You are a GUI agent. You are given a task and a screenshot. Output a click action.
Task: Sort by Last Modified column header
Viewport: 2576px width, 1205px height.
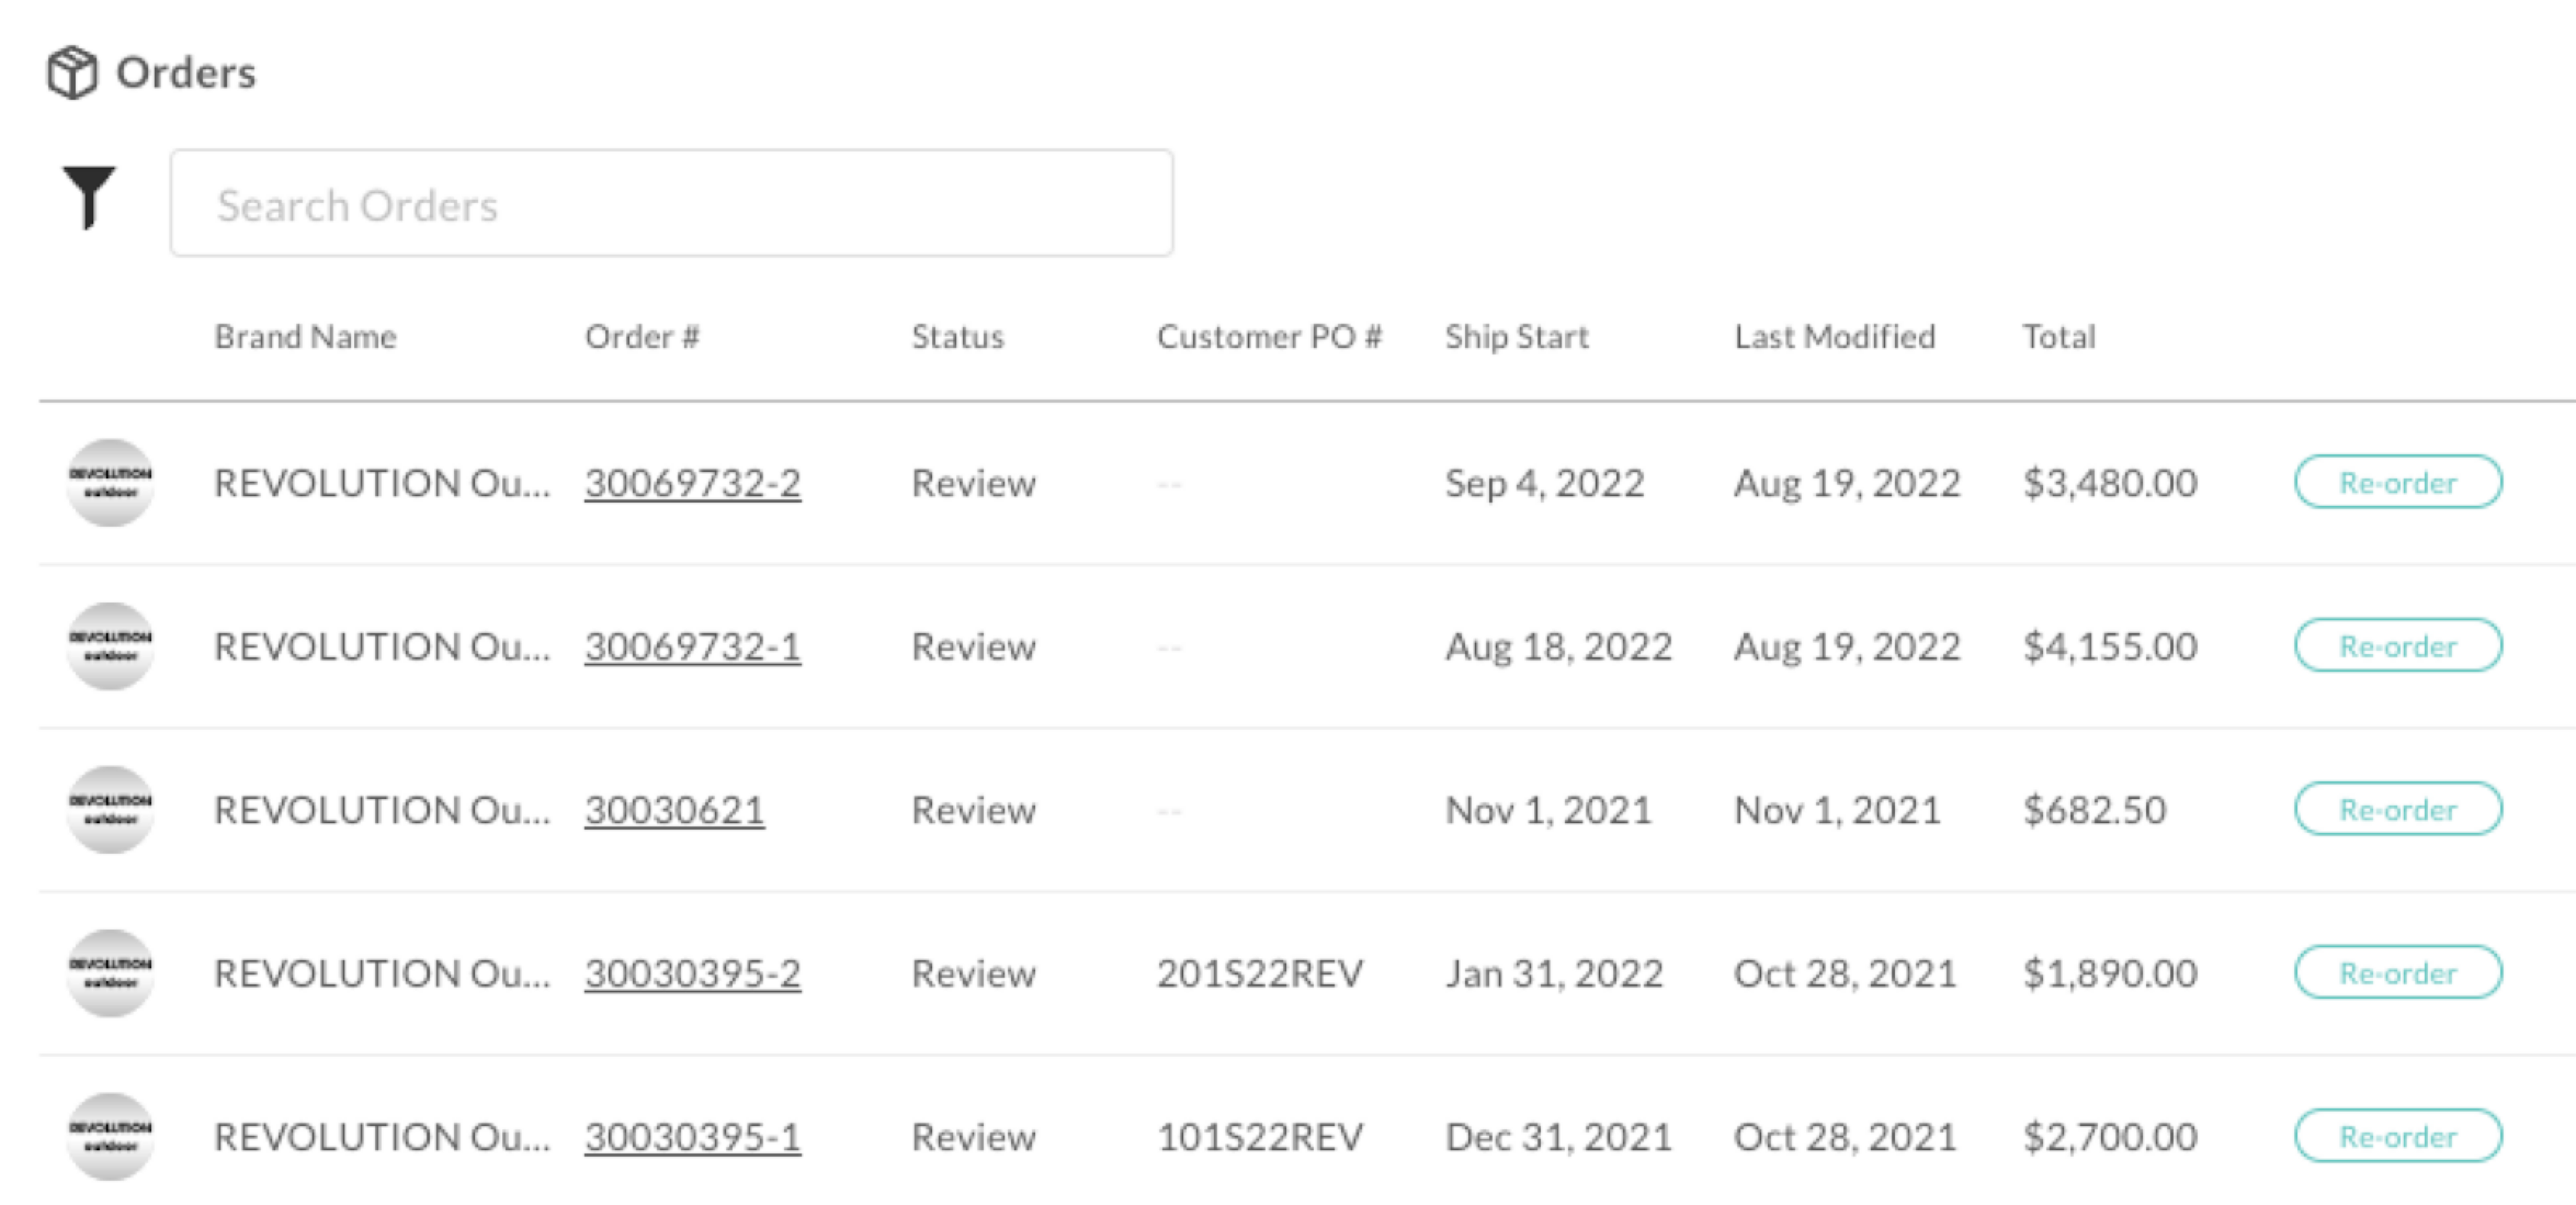(x=1835, y=336)
